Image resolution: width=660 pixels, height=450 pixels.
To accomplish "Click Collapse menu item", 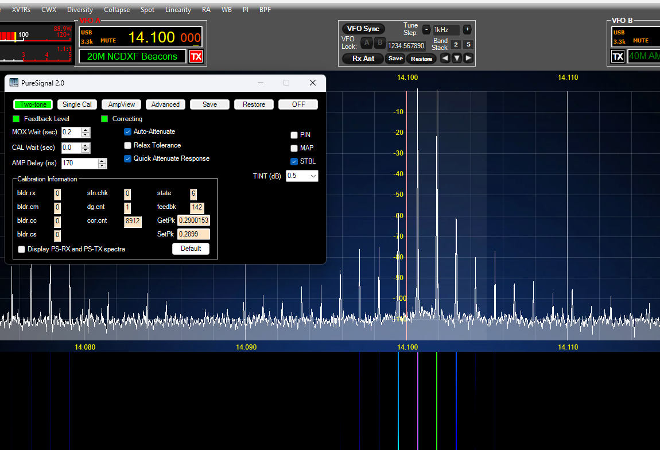I will click(x=117, y=10).
